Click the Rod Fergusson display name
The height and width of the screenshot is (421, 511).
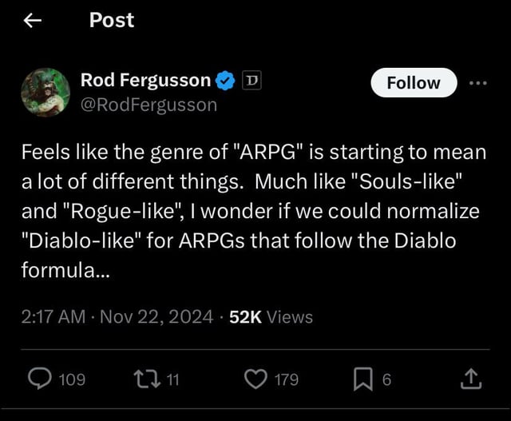click(145, 80)
